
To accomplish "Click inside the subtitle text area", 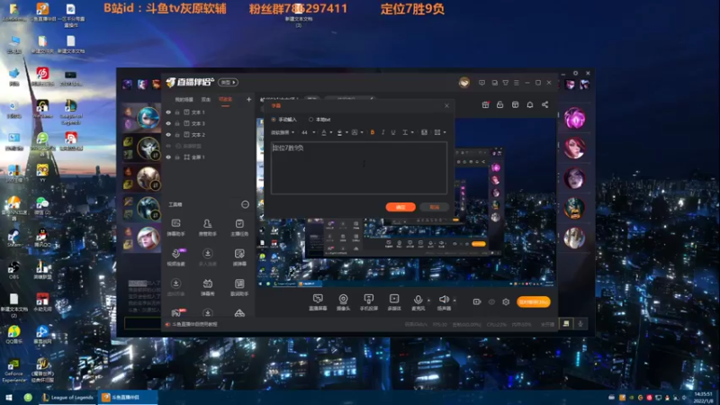I will [x=358, y=167].
